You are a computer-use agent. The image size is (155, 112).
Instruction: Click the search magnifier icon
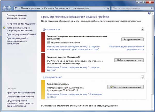pos(151,8)
